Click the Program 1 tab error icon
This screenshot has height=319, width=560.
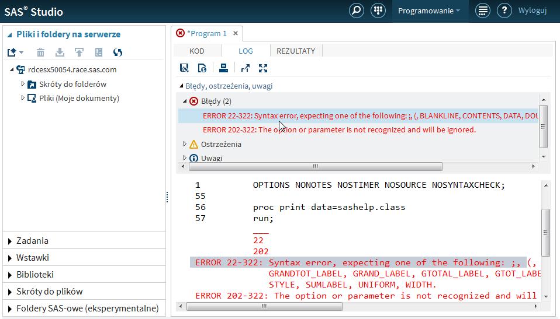(x=181, y=33)
